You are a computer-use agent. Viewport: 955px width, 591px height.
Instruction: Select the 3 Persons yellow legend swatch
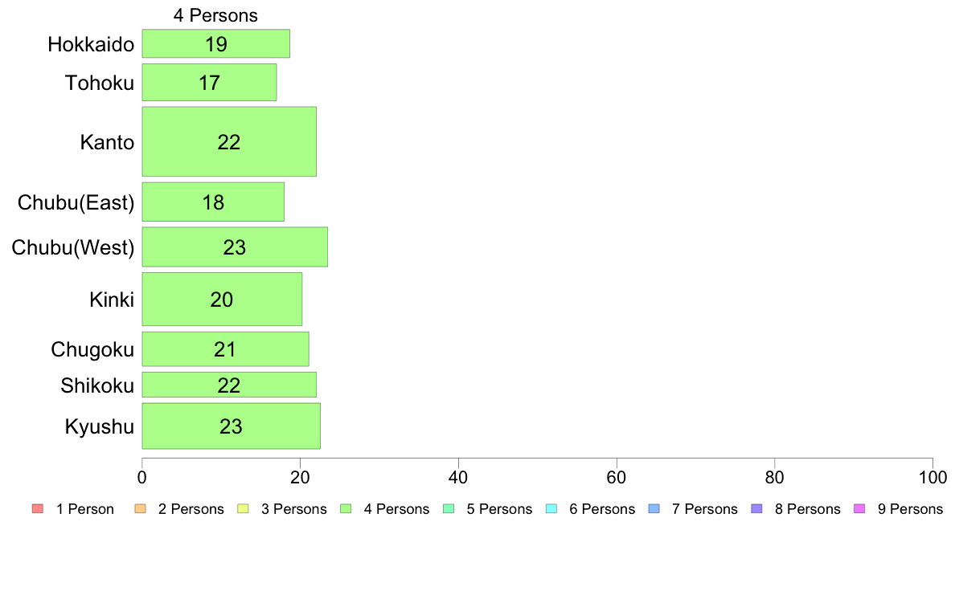click(243, 509)
